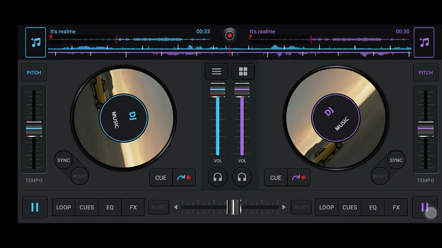Reset tempo on the left deck

pyautogui.click(x=79, y=176)
